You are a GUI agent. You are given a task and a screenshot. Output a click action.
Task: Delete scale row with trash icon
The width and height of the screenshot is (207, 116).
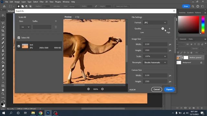pyautogui.click(x=56, y=27)
